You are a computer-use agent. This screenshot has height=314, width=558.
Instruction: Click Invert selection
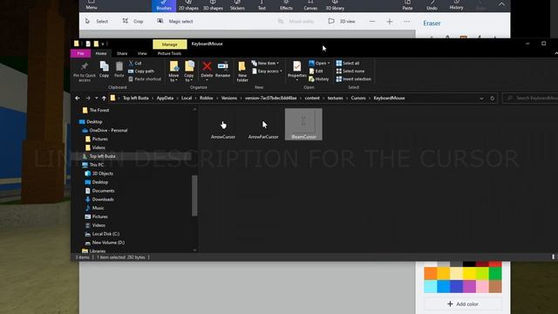353,78
